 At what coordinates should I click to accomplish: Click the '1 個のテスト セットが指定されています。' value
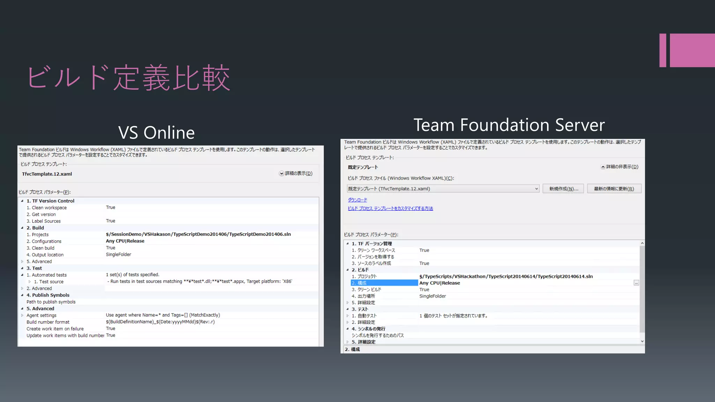point(454,316)
